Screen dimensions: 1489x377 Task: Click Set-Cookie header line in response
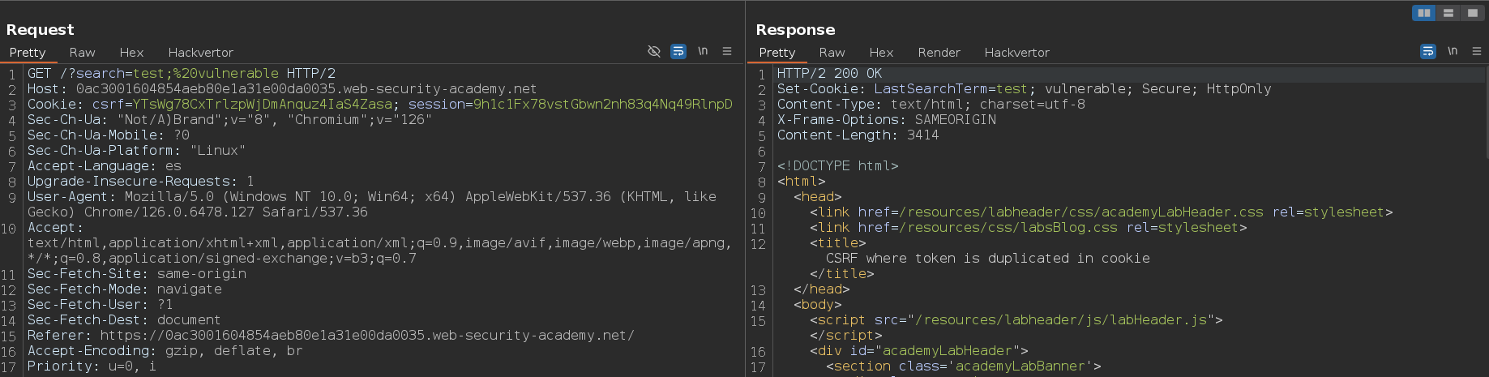coord(1024,88)
